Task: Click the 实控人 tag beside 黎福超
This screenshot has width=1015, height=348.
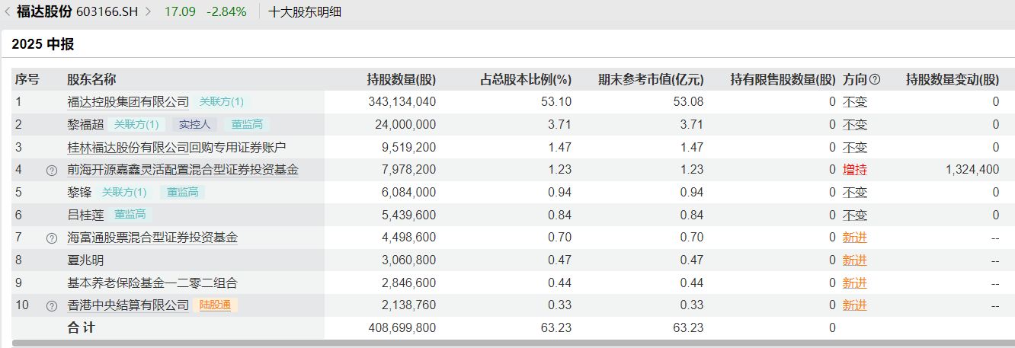Action: [195, 125]
